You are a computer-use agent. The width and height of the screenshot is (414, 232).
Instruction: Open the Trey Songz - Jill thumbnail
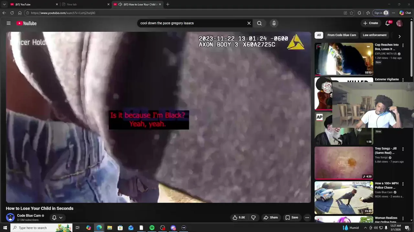(344, 163)
